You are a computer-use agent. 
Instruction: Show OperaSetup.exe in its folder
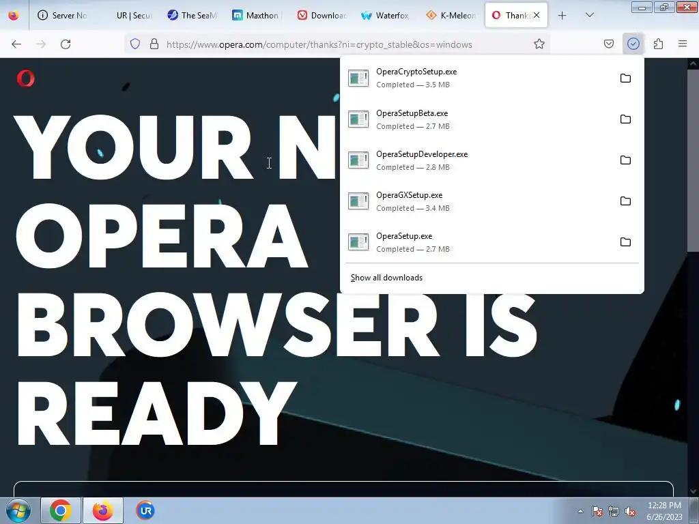625,242
